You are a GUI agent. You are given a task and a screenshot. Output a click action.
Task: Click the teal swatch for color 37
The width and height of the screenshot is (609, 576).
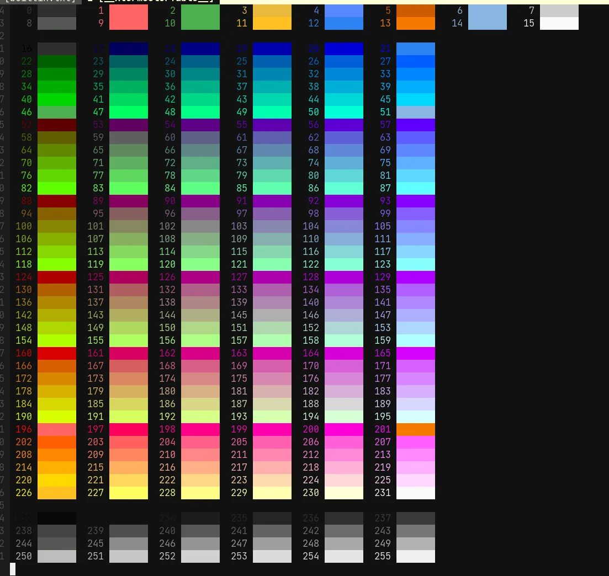(x=272, y=87)
